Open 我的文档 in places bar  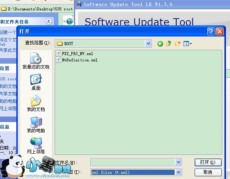click(36, 103)
